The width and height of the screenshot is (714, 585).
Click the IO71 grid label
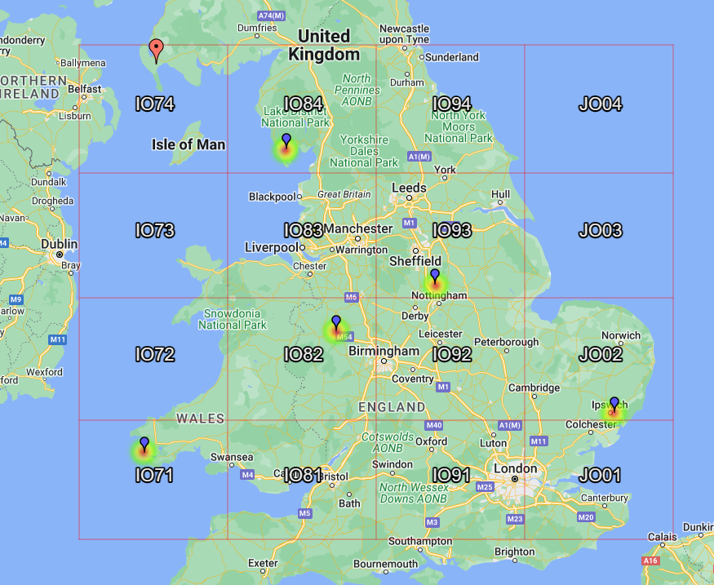[154, 476]
